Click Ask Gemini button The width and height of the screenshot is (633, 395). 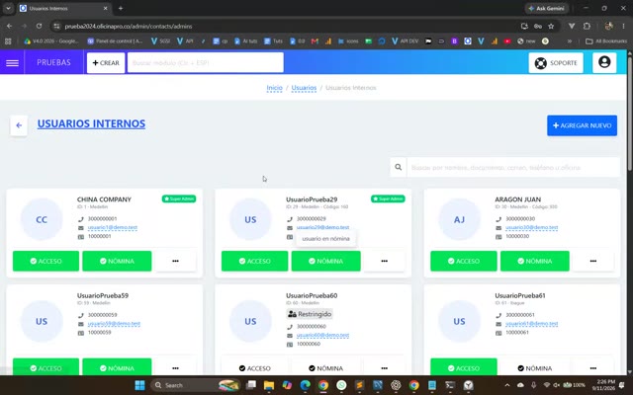547,8
